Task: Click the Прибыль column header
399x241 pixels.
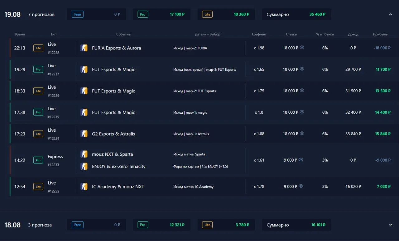Action: (380, 34)
